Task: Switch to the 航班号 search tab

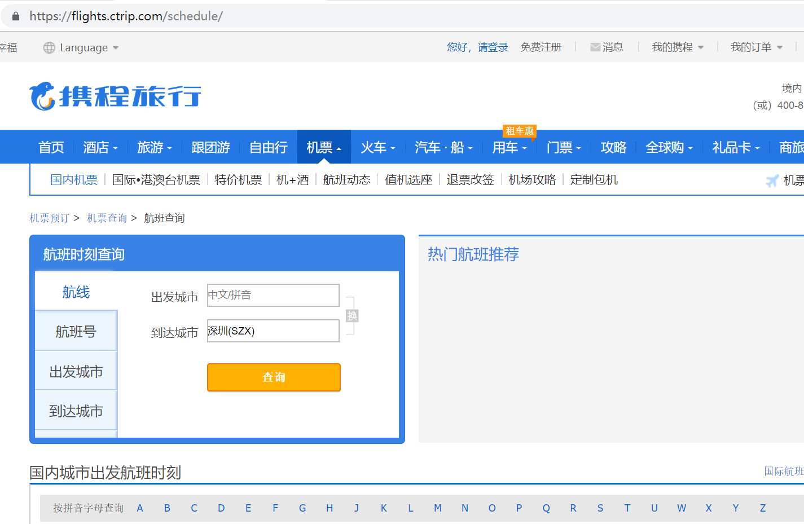Action: [x=76, y=331]
